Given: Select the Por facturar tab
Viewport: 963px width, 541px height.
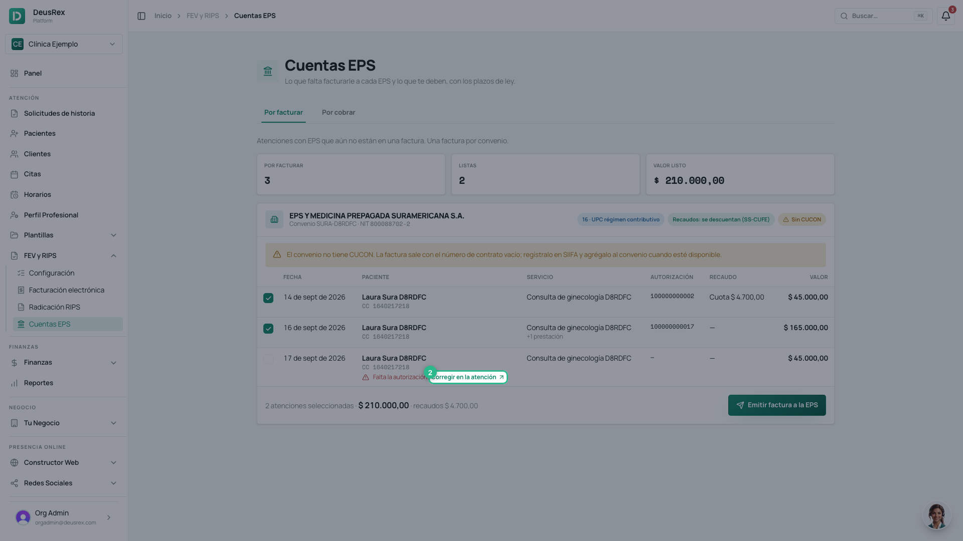Looking at the screenshot, I should pos(283,113).
